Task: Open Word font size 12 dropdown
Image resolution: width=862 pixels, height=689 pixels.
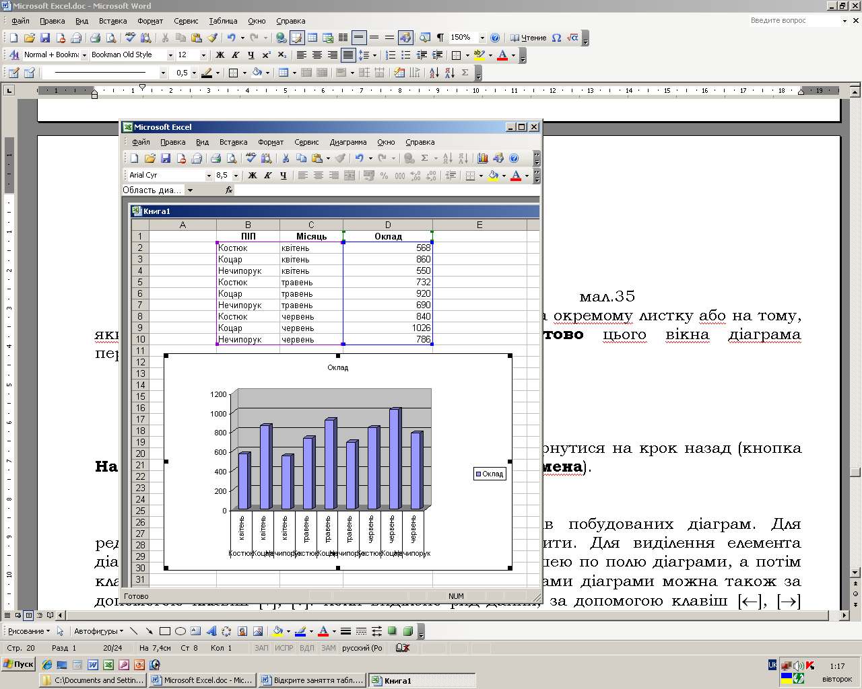Action: 203,55
